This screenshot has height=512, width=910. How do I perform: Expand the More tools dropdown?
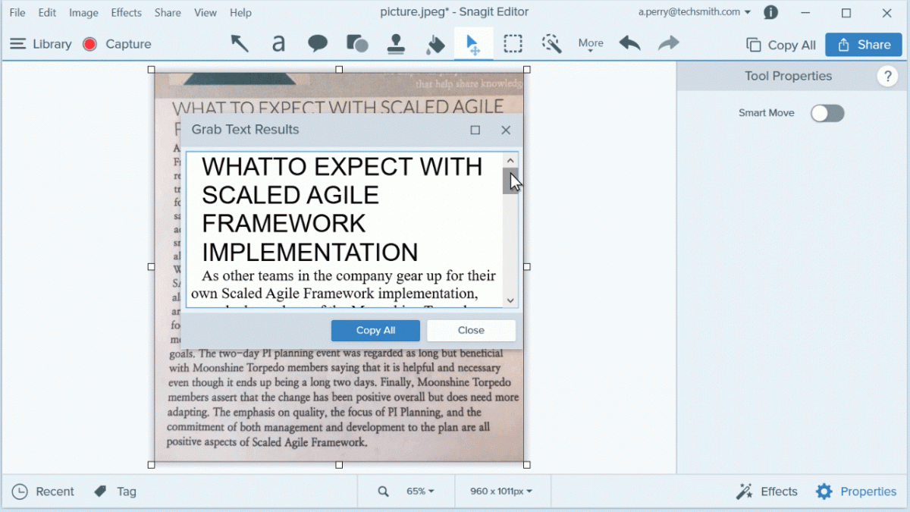[591, 44]
